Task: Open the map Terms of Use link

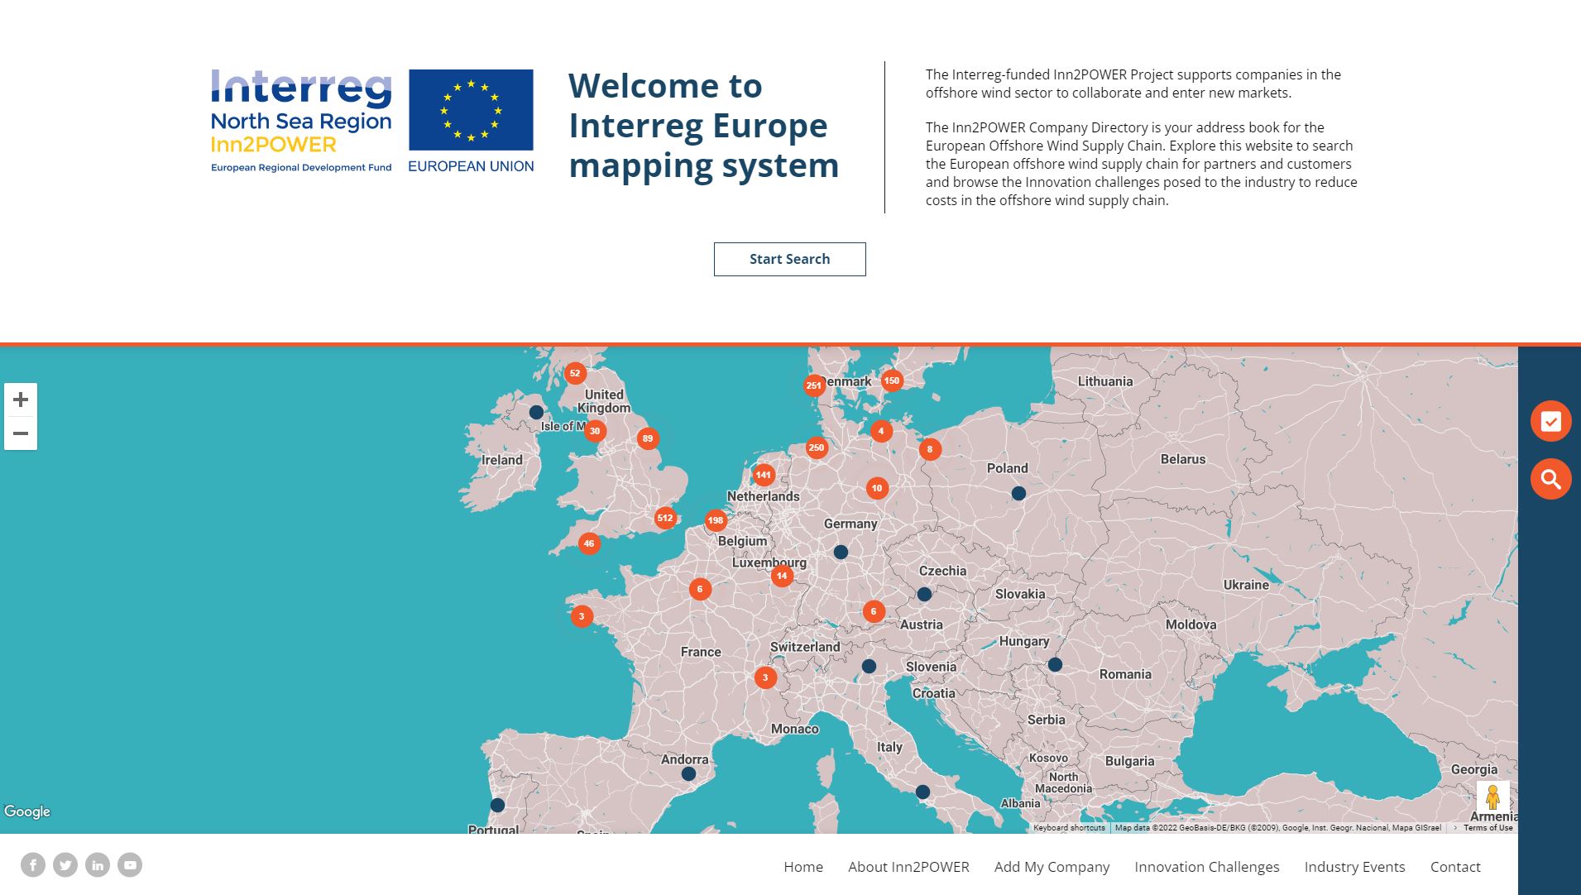Action: [x=1488, y=828]
